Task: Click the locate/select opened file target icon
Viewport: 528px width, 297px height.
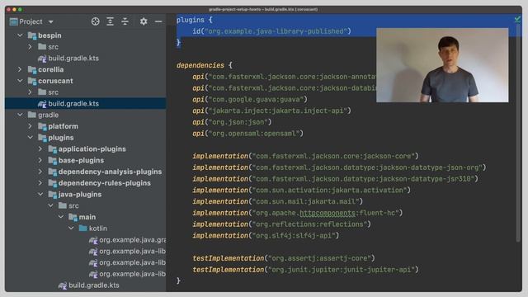Action: click(x=96, y=21)
